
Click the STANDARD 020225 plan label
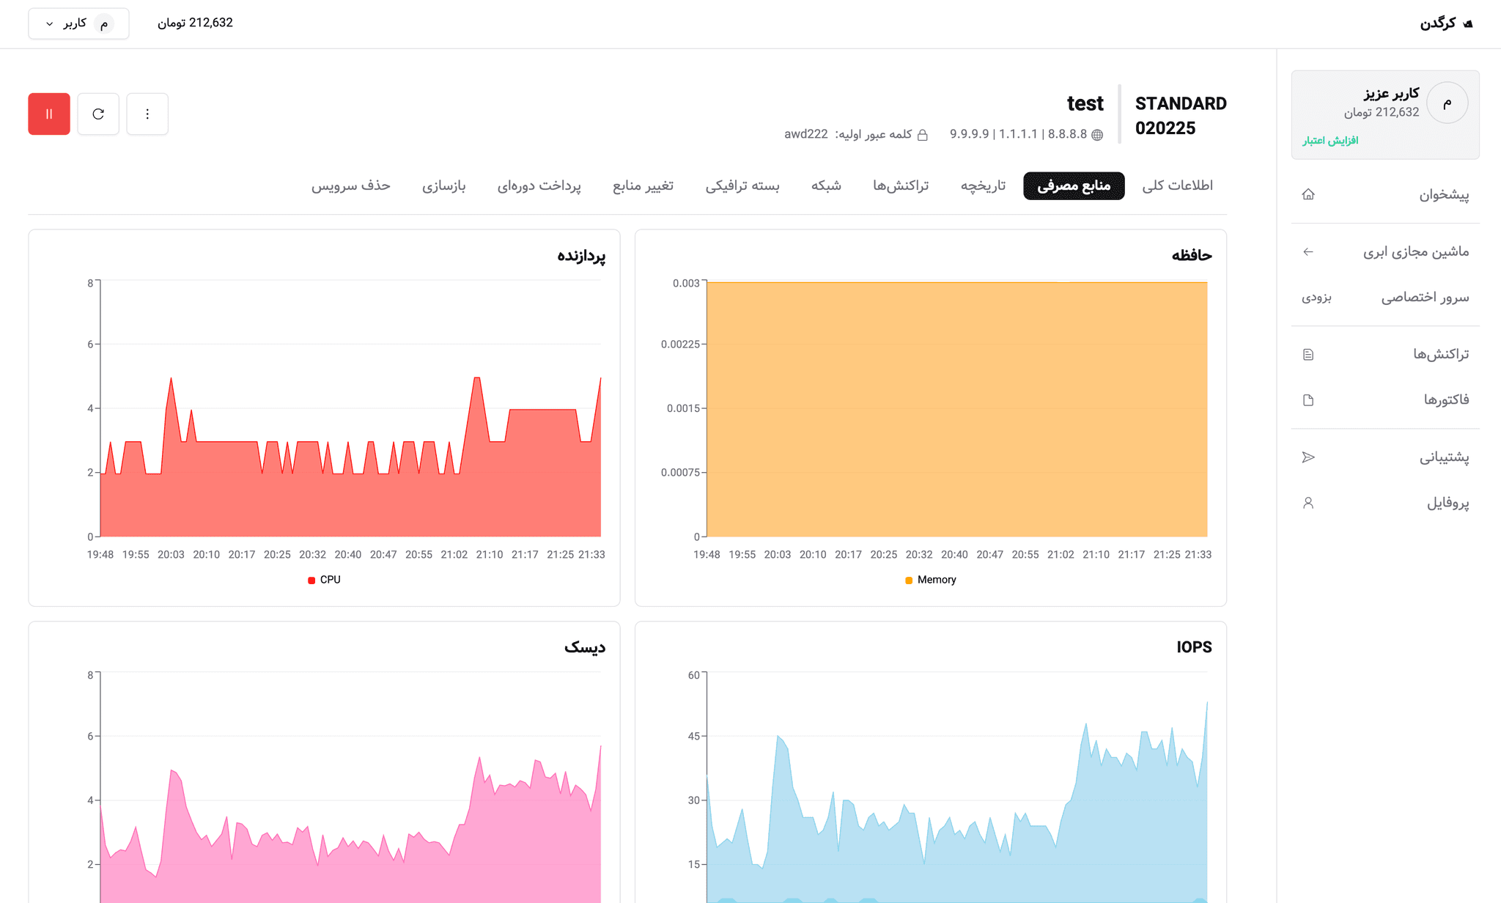[x=1181, y=116]
